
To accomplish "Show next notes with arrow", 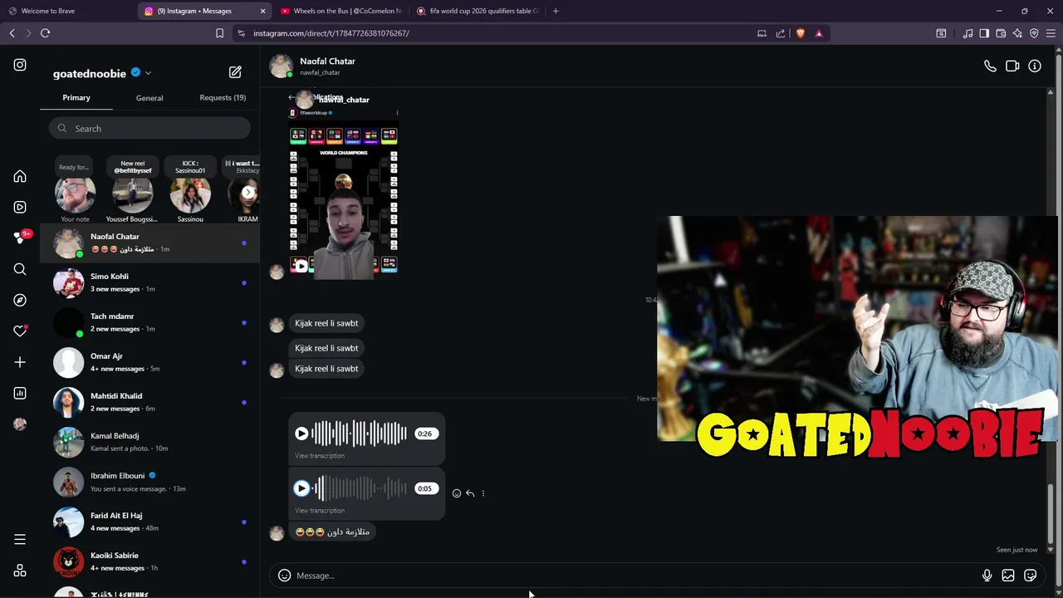I will click(x=247, y=192).
